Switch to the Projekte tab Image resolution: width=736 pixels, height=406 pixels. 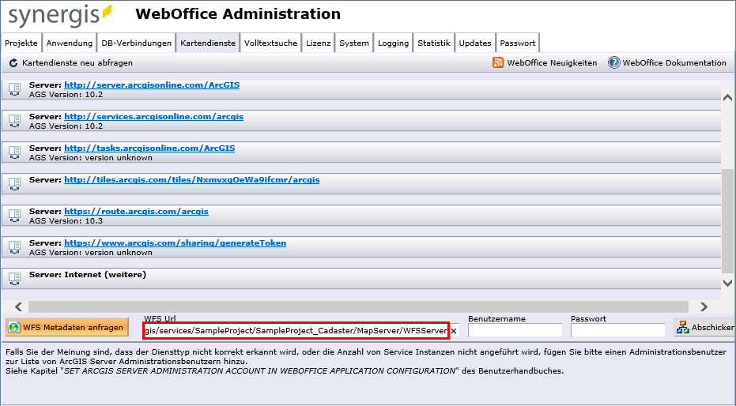tap(21, 43)
